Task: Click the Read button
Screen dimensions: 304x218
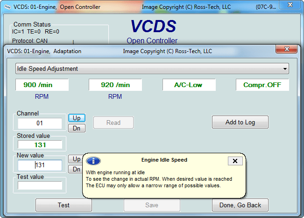Action: (113, 123)
